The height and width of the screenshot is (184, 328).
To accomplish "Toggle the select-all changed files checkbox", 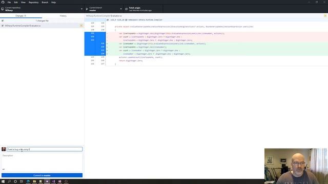I will (3, 20).
